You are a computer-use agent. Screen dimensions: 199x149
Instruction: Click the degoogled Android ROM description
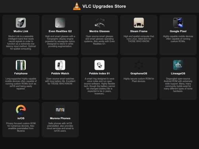coord(178,85)
